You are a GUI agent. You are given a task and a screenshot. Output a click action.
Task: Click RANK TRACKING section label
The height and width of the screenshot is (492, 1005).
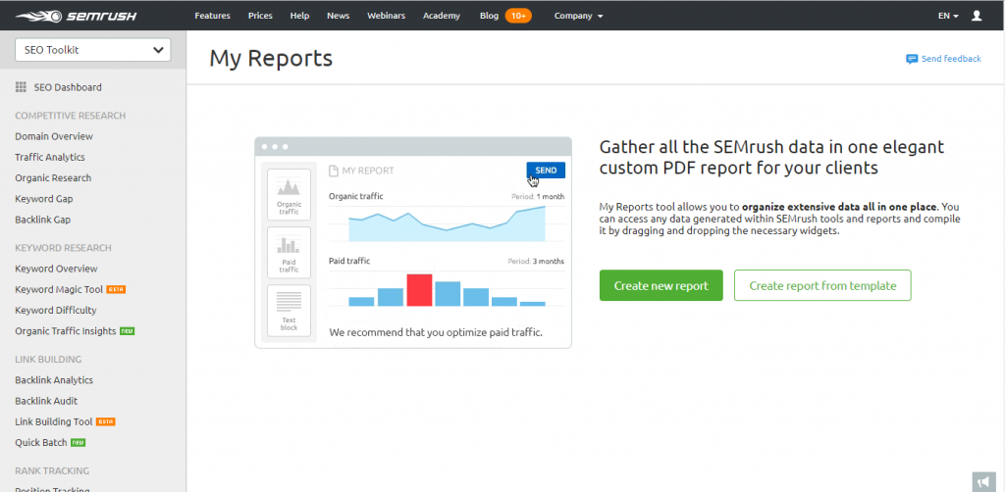click(x=52, y=470)
